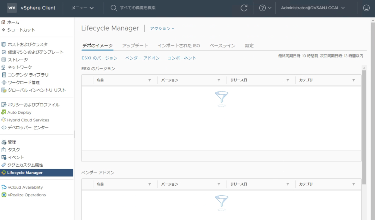Click the 最終同期日時 sync status text
This screenshot has height=220, width=375.
321,56
